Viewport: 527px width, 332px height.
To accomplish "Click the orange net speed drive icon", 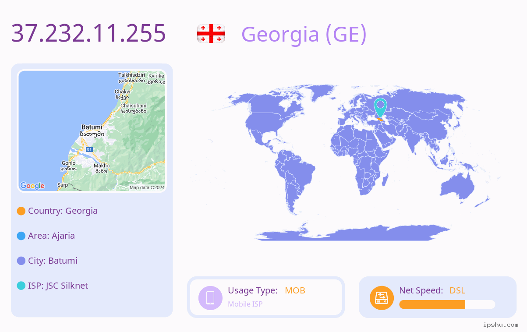I will click(382, 298).
